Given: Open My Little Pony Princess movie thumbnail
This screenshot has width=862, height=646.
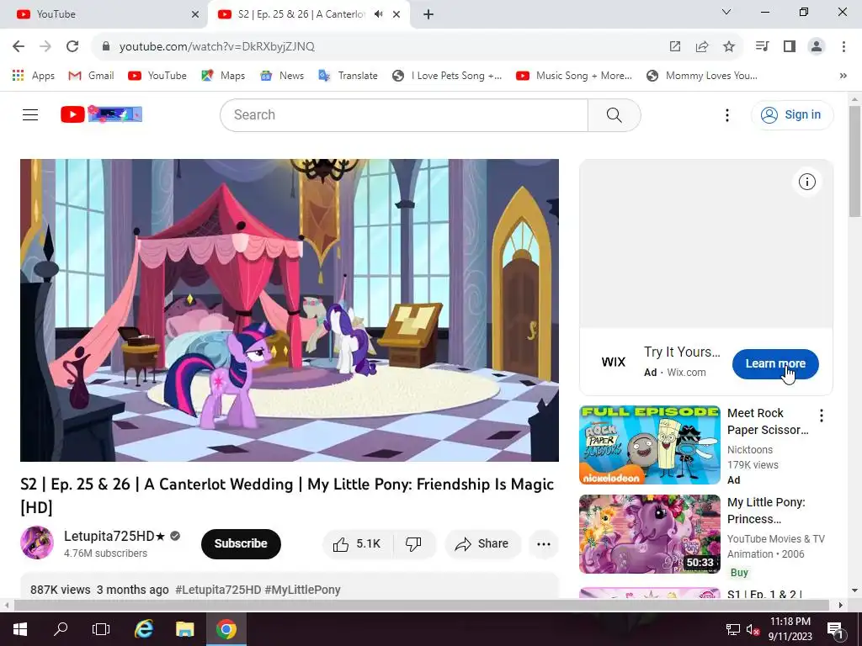Looking at the screenshot, I should tap(649, 534).
